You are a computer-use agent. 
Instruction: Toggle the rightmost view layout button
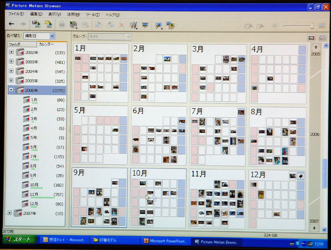[x=321, y=38]
